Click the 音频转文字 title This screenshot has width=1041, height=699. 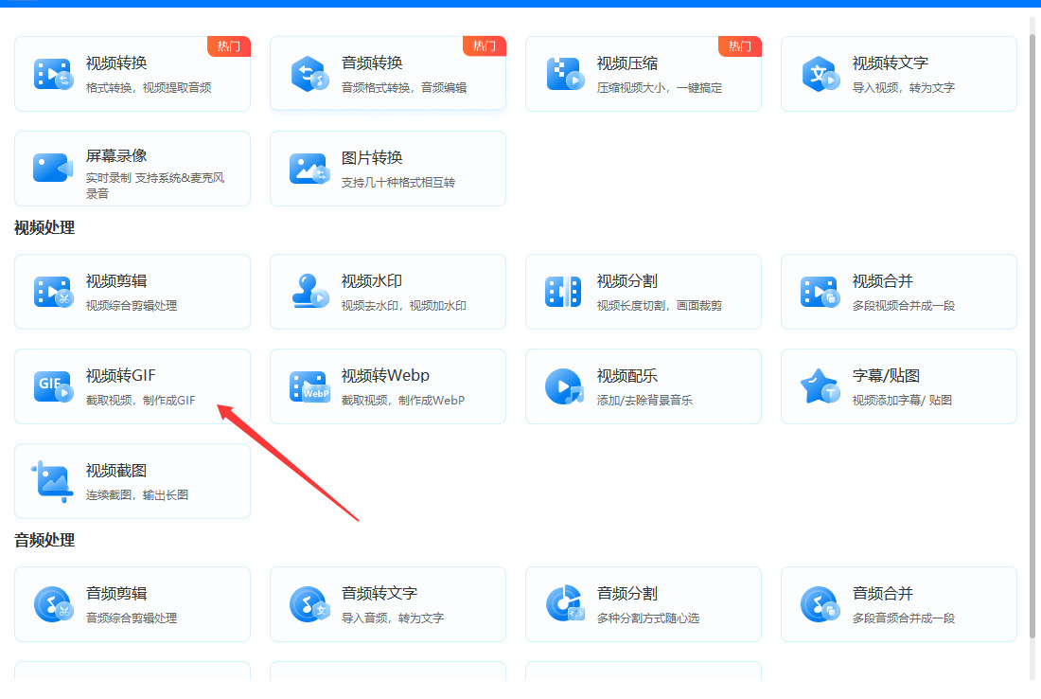point(379,593)
